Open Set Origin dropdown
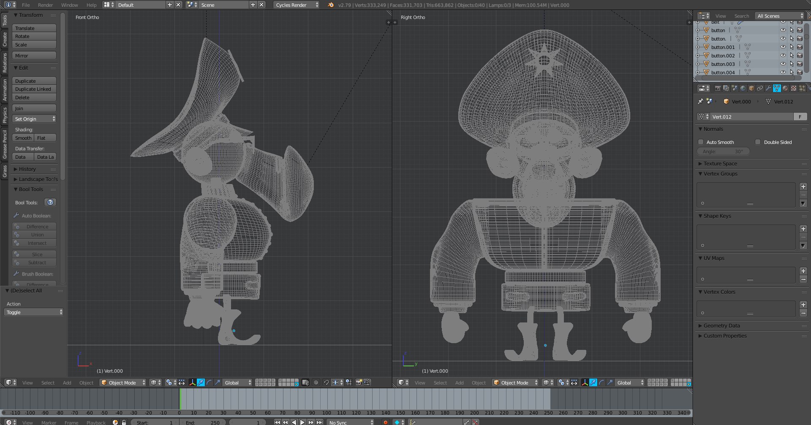The image size is (811, 425). point(34,119)
